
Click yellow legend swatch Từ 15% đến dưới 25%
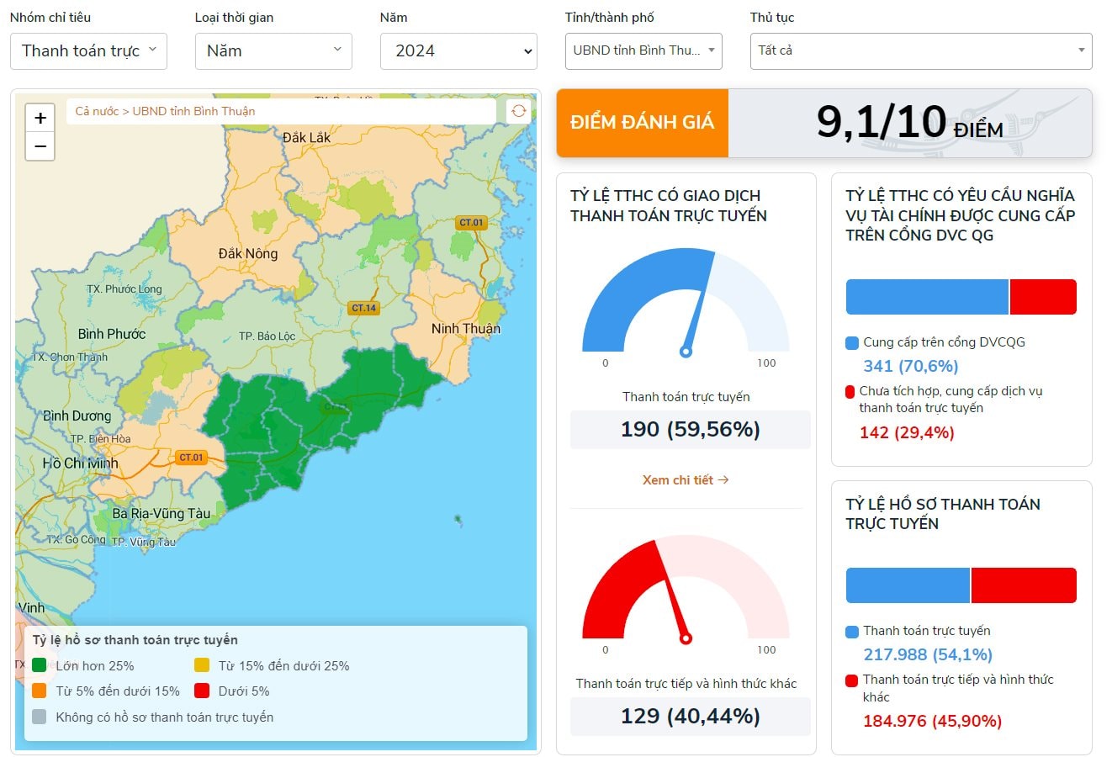point(202,665)
